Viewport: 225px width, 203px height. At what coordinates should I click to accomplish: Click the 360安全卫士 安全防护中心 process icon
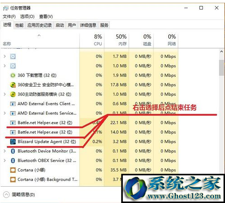click(x=13, y=85)
